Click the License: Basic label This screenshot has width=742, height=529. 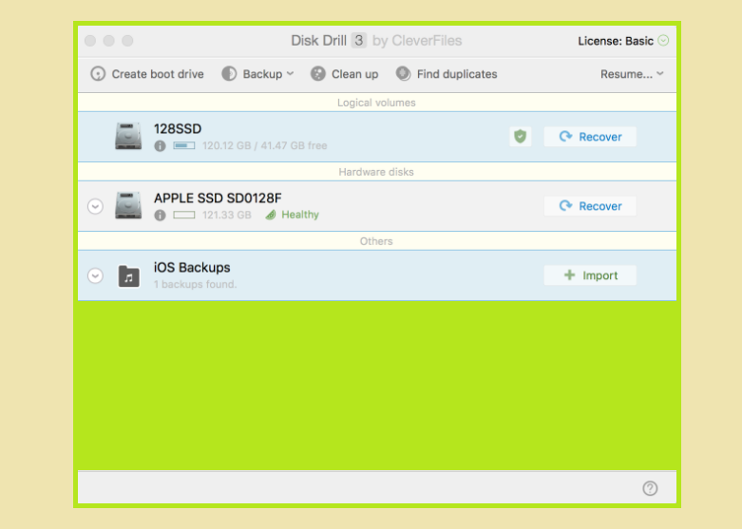pyautogui.click(x=616, y=41)
